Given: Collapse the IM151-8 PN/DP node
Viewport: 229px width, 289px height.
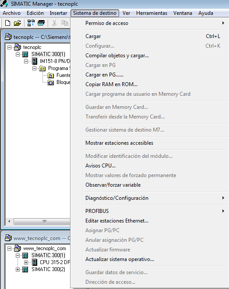Looking at the screenshot, I should (x=26, y=61).
